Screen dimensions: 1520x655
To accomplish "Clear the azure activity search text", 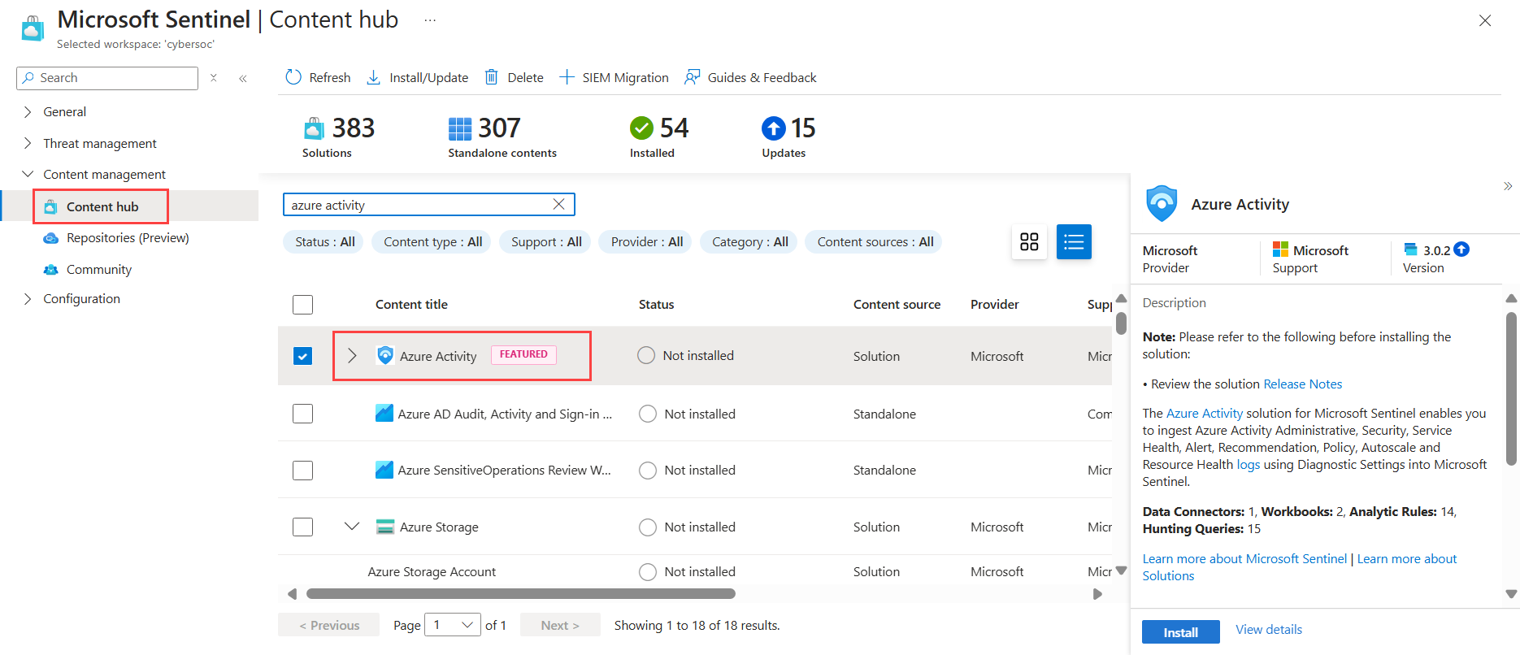I will point(558,205).
